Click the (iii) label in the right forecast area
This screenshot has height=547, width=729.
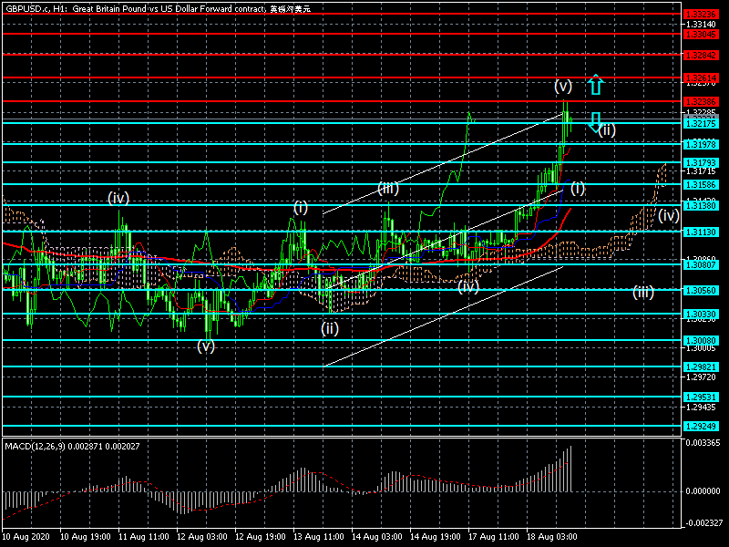point(643,293)
